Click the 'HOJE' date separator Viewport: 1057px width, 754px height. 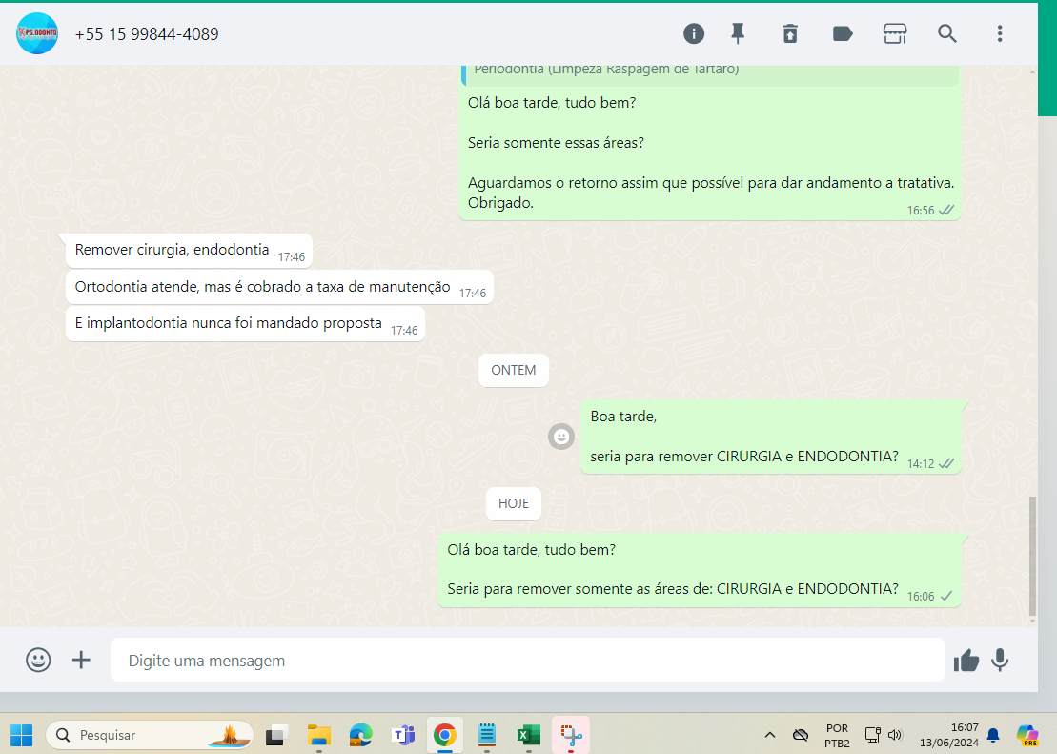pos(514,504)
